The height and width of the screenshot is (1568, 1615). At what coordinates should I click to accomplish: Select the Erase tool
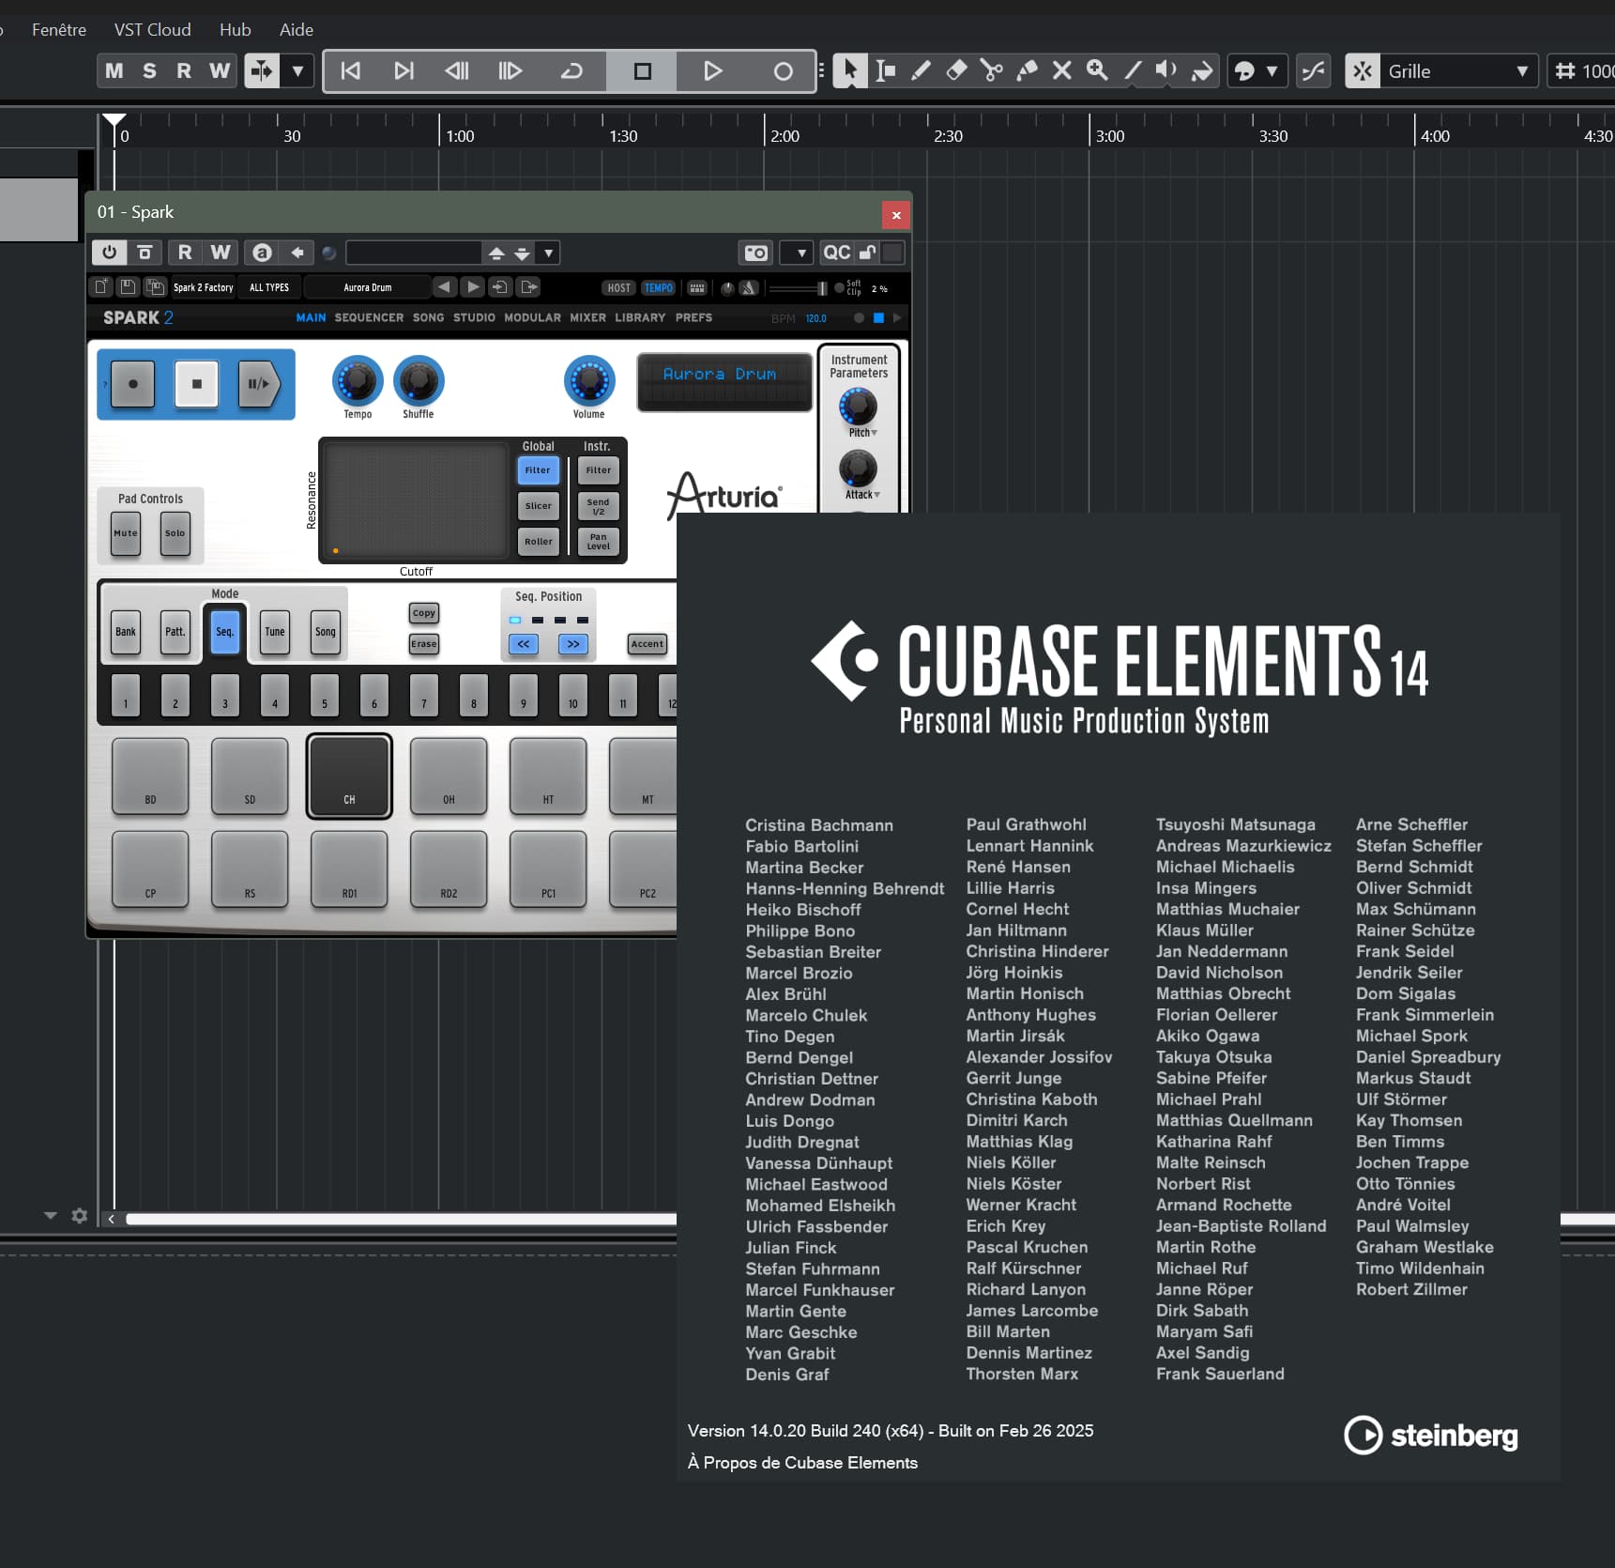(x=956, y=70)
